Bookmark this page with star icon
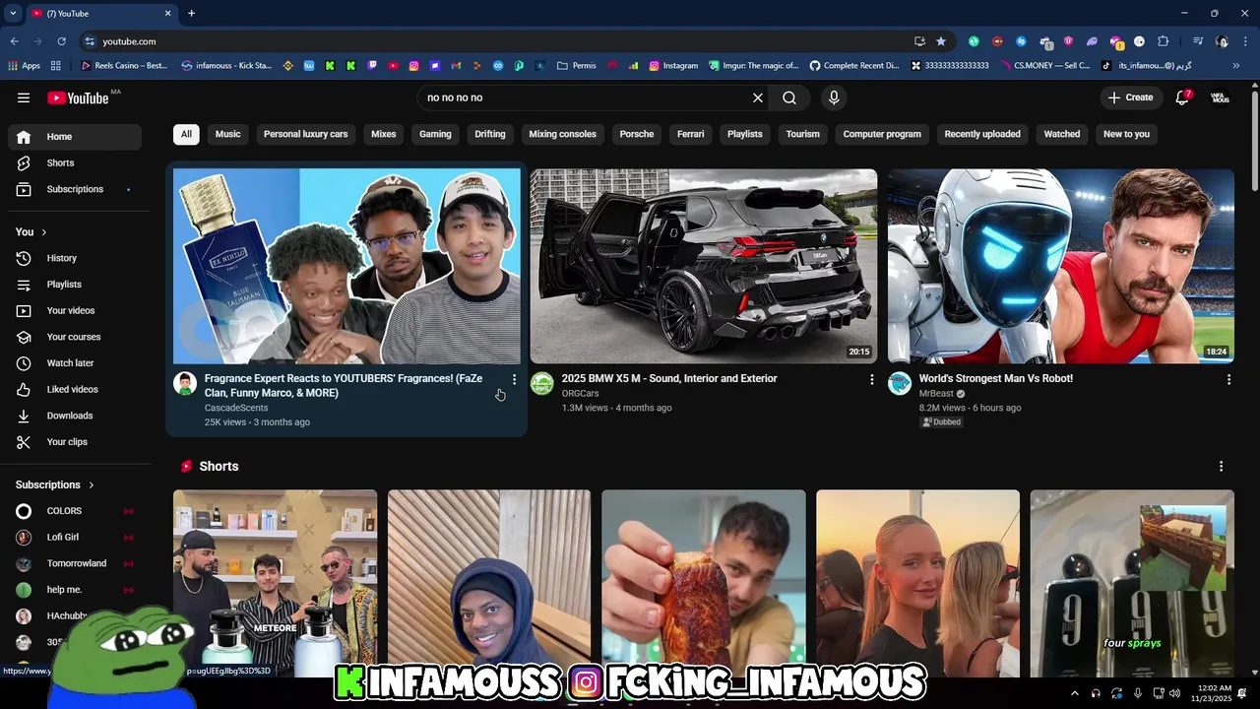This screenshot has width=1260, height=709. 941,41
